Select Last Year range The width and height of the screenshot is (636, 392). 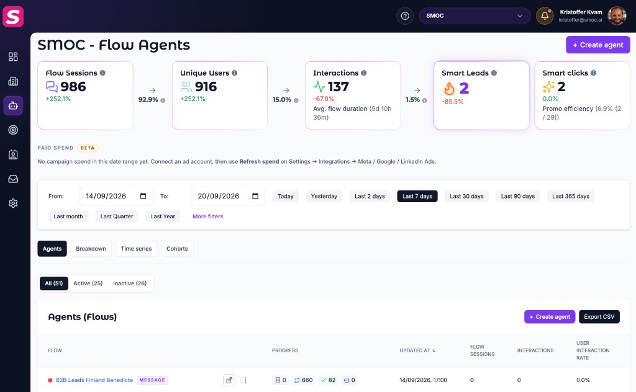click(x=163, y=216)
